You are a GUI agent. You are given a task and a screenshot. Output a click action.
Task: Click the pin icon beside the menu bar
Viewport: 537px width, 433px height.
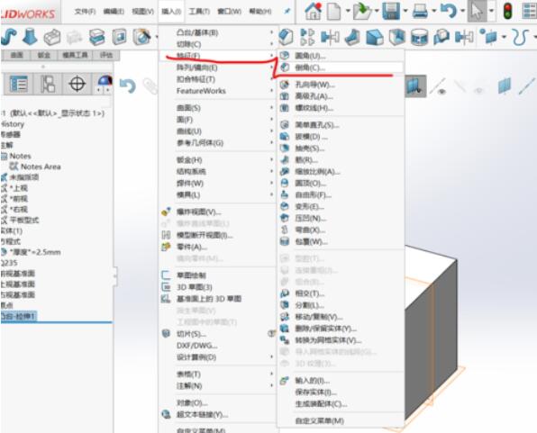pos(287,12)
